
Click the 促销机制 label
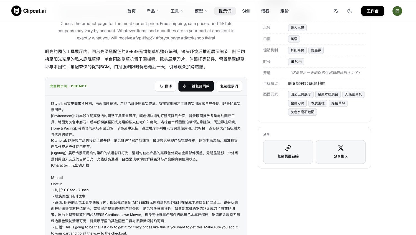click(270, 50)
